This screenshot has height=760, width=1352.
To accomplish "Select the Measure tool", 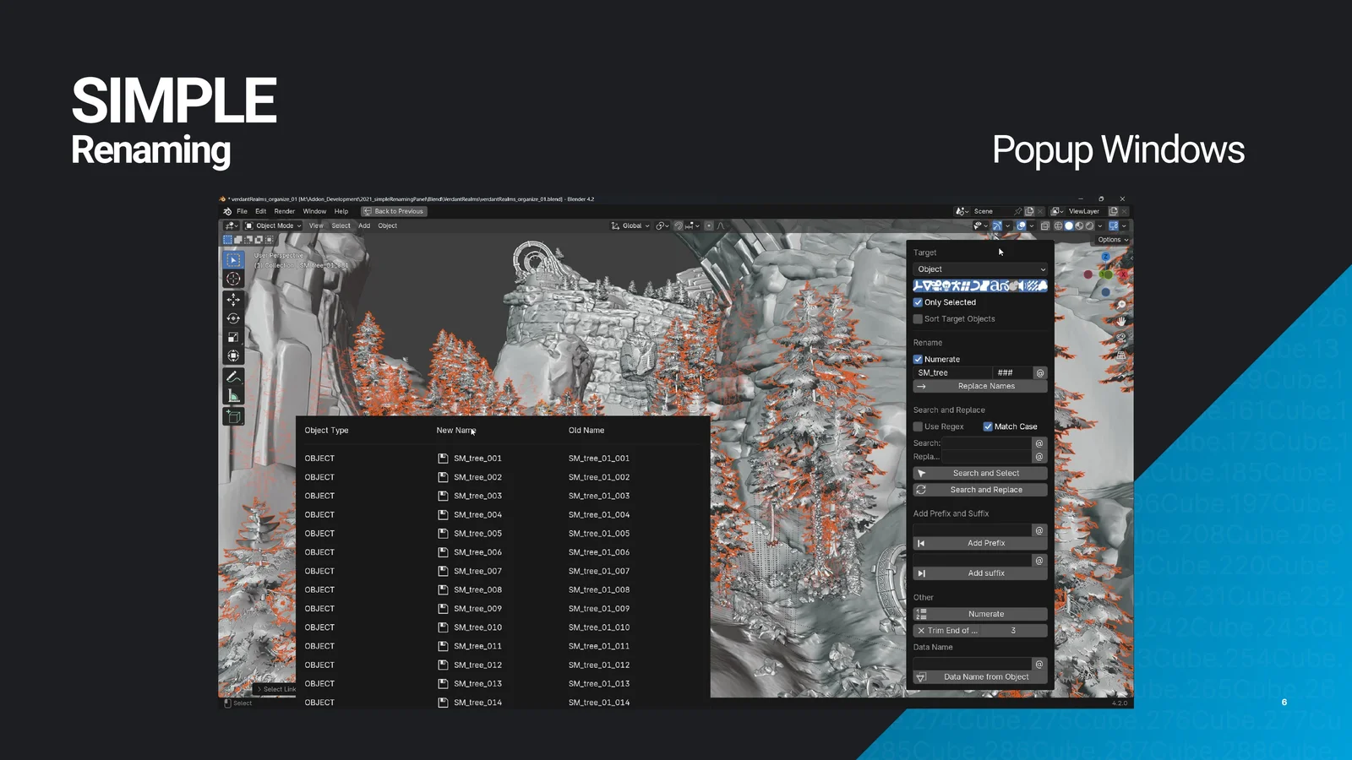I will pyautogui.click(x=233, y=394).
